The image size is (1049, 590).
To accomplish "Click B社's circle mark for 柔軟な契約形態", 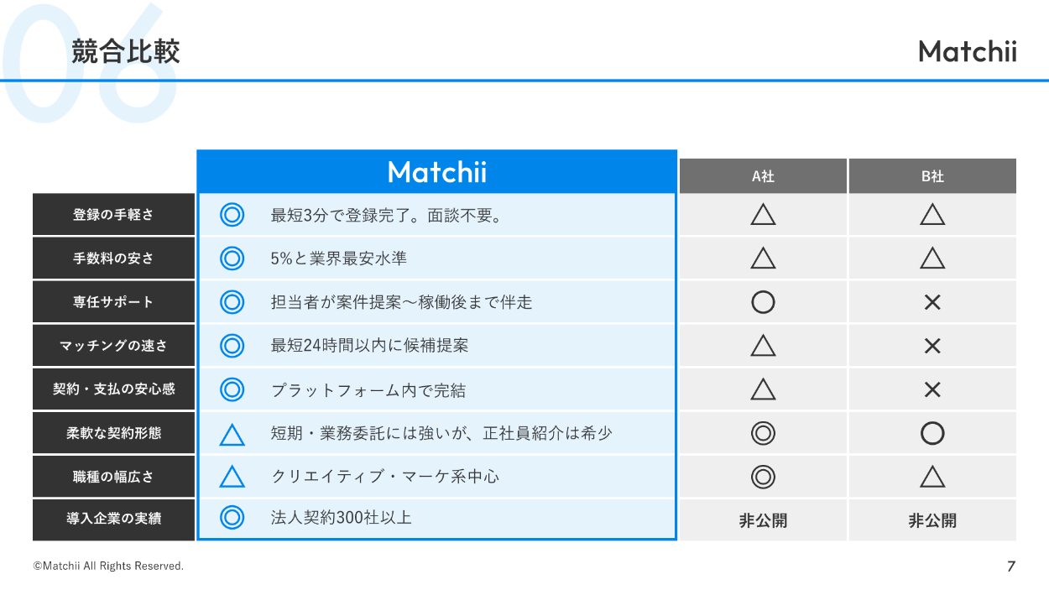I will pyautogui.click(x=932, y=433).
